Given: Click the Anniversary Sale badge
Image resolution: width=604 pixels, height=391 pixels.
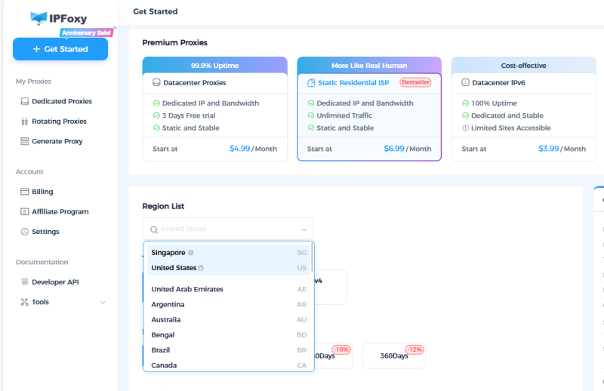Looking at the screenshot, I should point(87,32).
